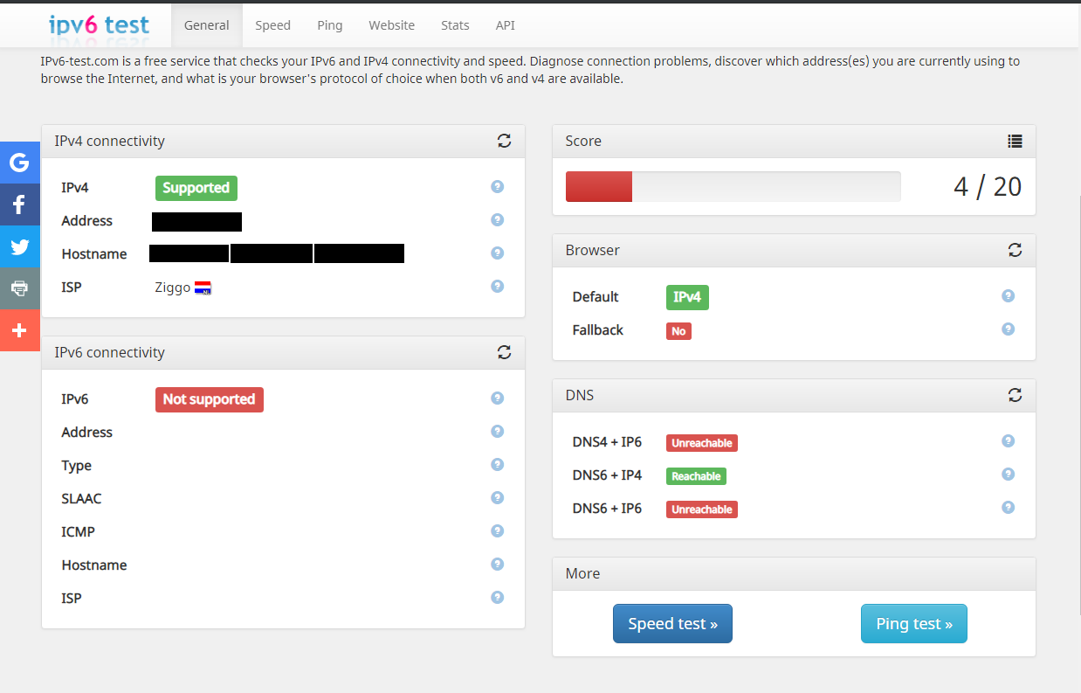Viewport: 1081px width, 693px height.
Task: Share on Facebook from the sidebar
Action: tap(19, 204)
